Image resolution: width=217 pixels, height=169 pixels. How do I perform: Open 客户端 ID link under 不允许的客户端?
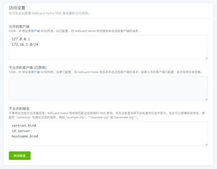tap(37, 72)
